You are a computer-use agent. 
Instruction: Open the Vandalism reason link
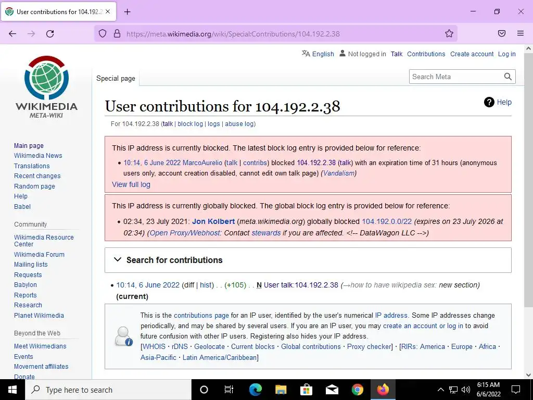tap(338, 173)
